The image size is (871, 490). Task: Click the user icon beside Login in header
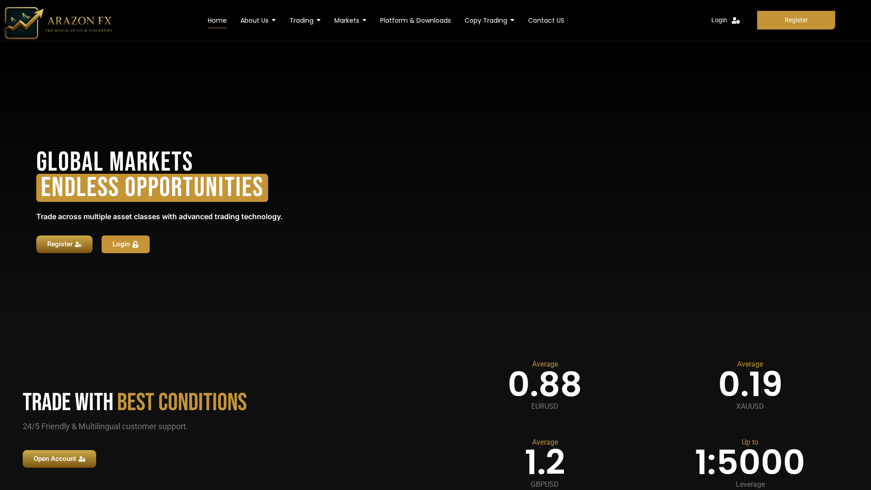[736, 21]
